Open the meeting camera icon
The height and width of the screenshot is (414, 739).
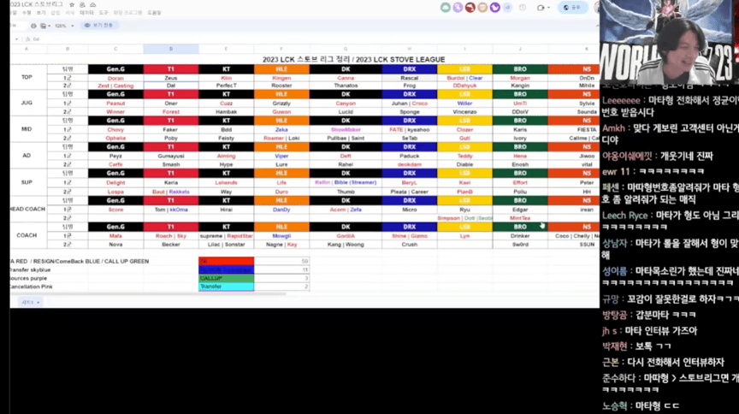(x=541, y=8)
